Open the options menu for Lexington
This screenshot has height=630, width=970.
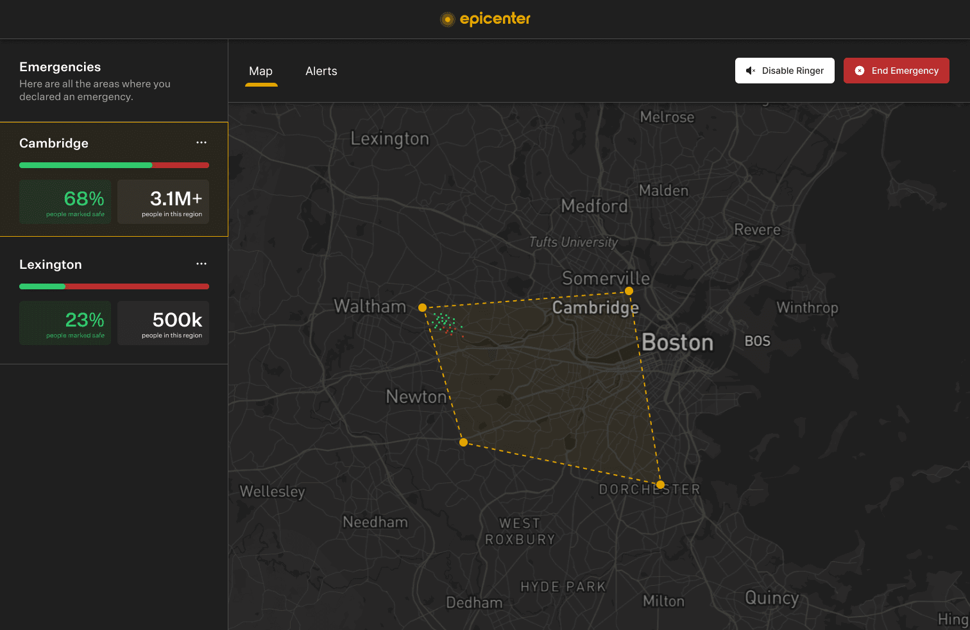pos(201,264)
